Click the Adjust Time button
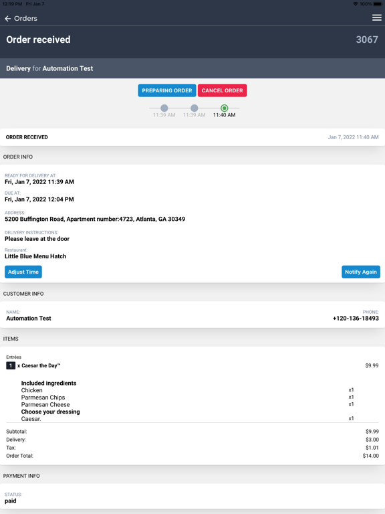 (x=23, y=272)
